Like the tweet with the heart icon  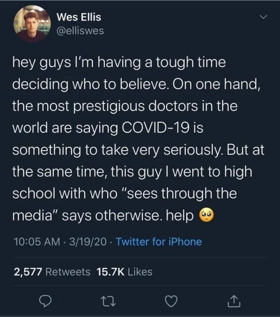[x=171, y=302]
